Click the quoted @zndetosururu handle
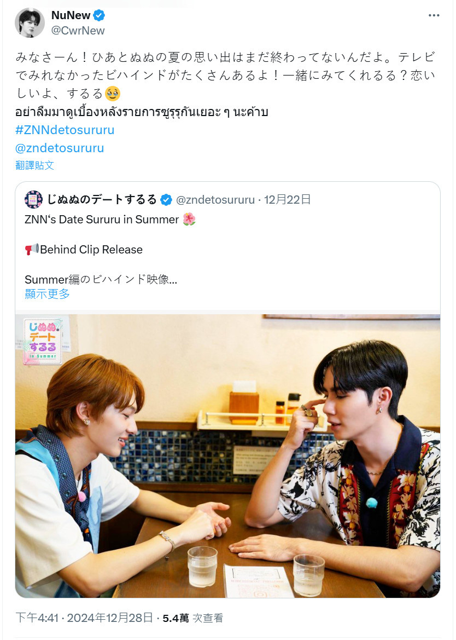Screen dimensions: 456x640 [215, 200]
